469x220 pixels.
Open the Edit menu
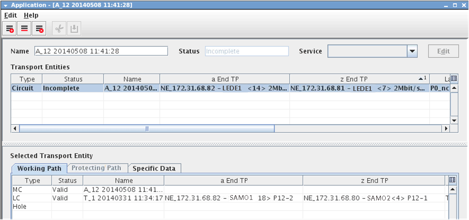(11, 15)
